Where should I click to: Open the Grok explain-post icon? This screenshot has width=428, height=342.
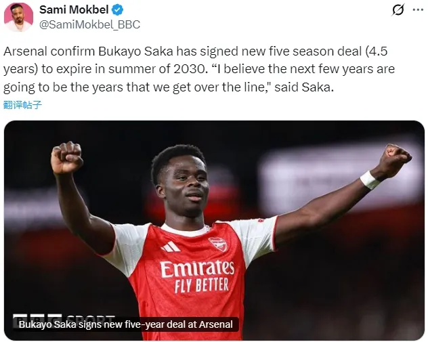[x=399, y=10]
